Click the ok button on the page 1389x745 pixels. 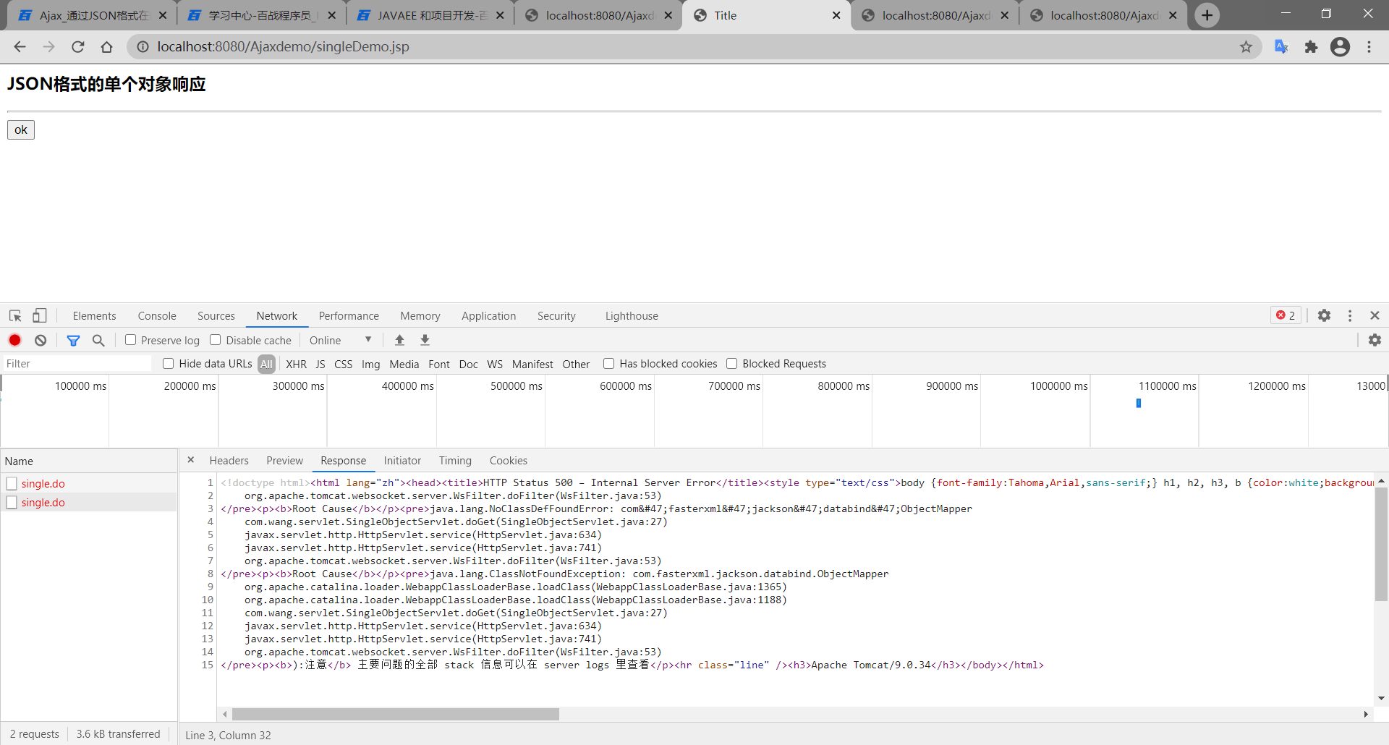pos(21,129)
